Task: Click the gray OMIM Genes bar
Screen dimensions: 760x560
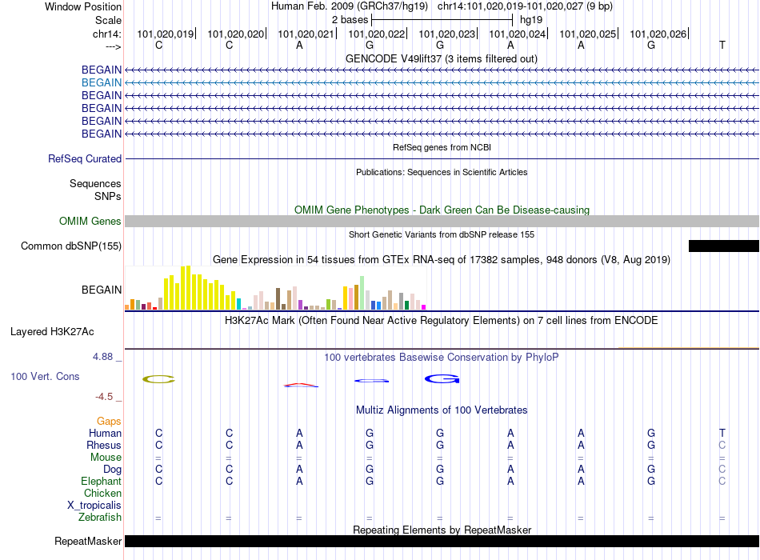Action: click(442, 222)
